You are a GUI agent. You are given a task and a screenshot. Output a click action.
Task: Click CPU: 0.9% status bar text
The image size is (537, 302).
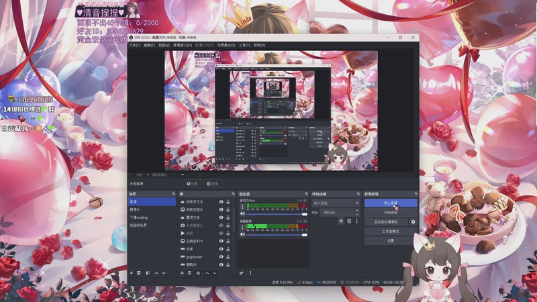[x=372, y=283]
